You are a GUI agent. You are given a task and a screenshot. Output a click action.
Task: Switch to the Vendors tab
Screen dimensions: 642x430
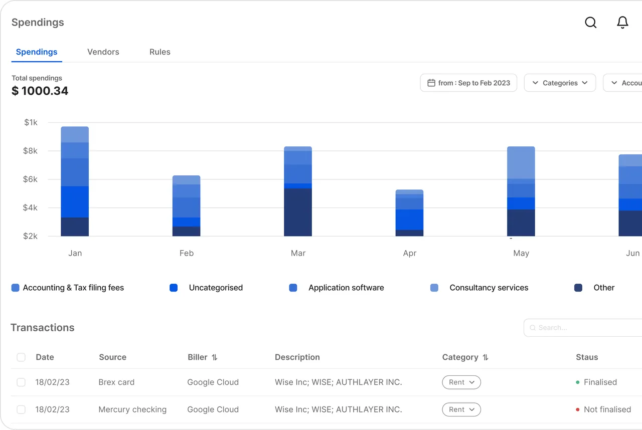(103, 52)
